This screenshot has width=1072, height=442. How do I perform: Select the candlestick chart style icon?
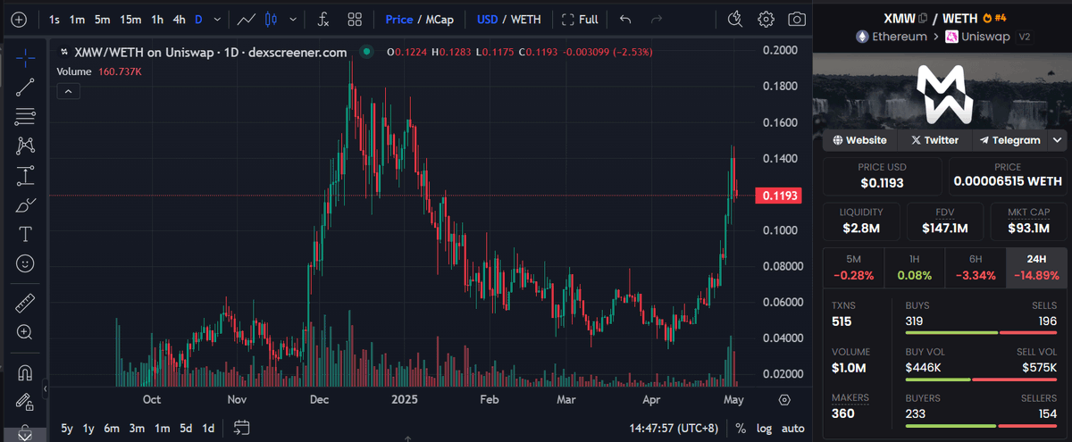pyautogui.click(x=272, y=19)
